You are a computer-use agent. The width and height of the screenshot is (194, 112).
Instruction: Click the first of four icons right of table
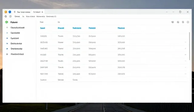pyautogui.click(x=172, y=22)
